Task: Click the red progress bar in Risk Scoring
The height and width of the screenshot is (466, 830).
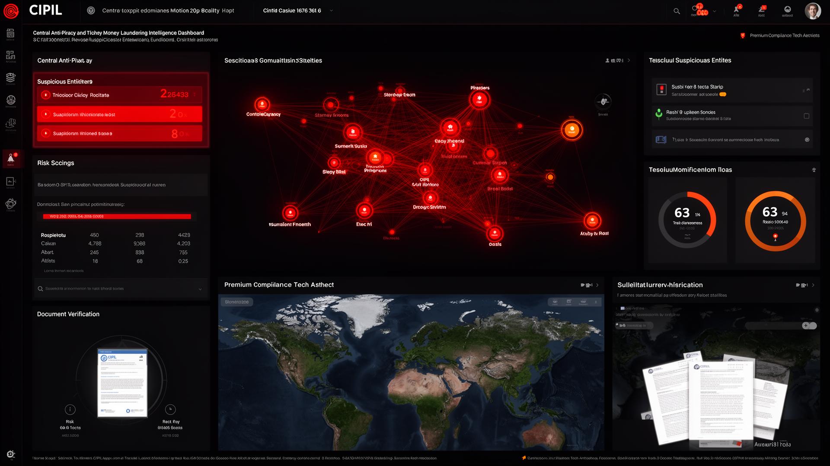Action: click(117, 217)
